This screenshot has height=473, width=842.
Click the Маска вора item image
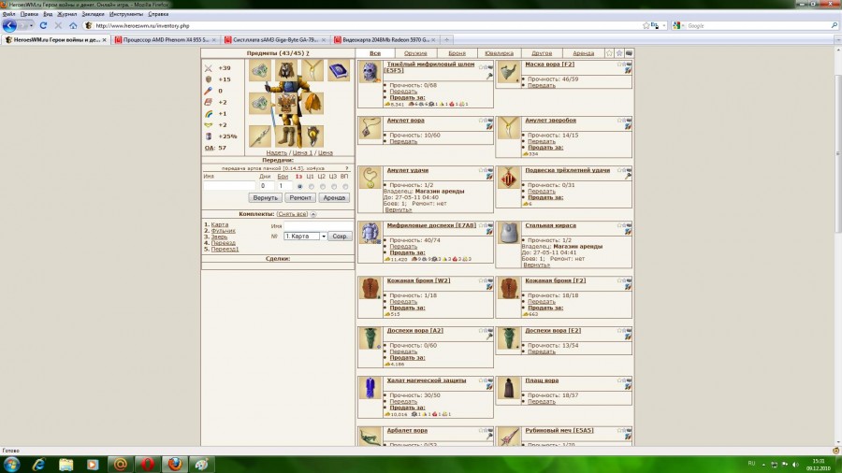(x=508, y=72)
